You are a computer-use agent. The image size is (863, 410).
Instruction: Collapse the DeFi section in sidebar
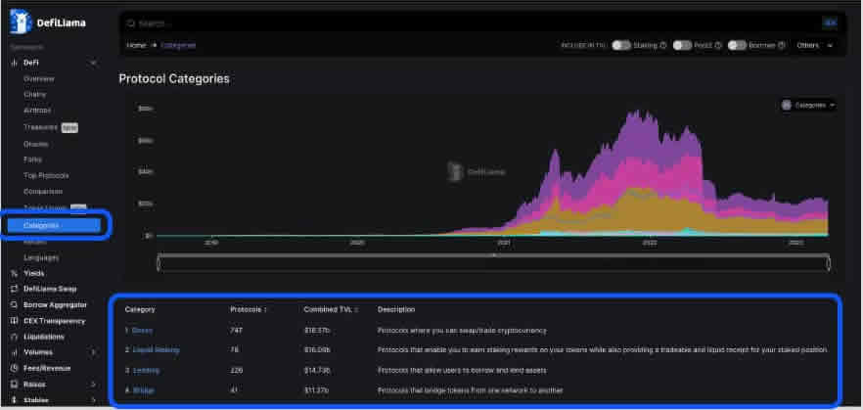[x=93, y=63]
